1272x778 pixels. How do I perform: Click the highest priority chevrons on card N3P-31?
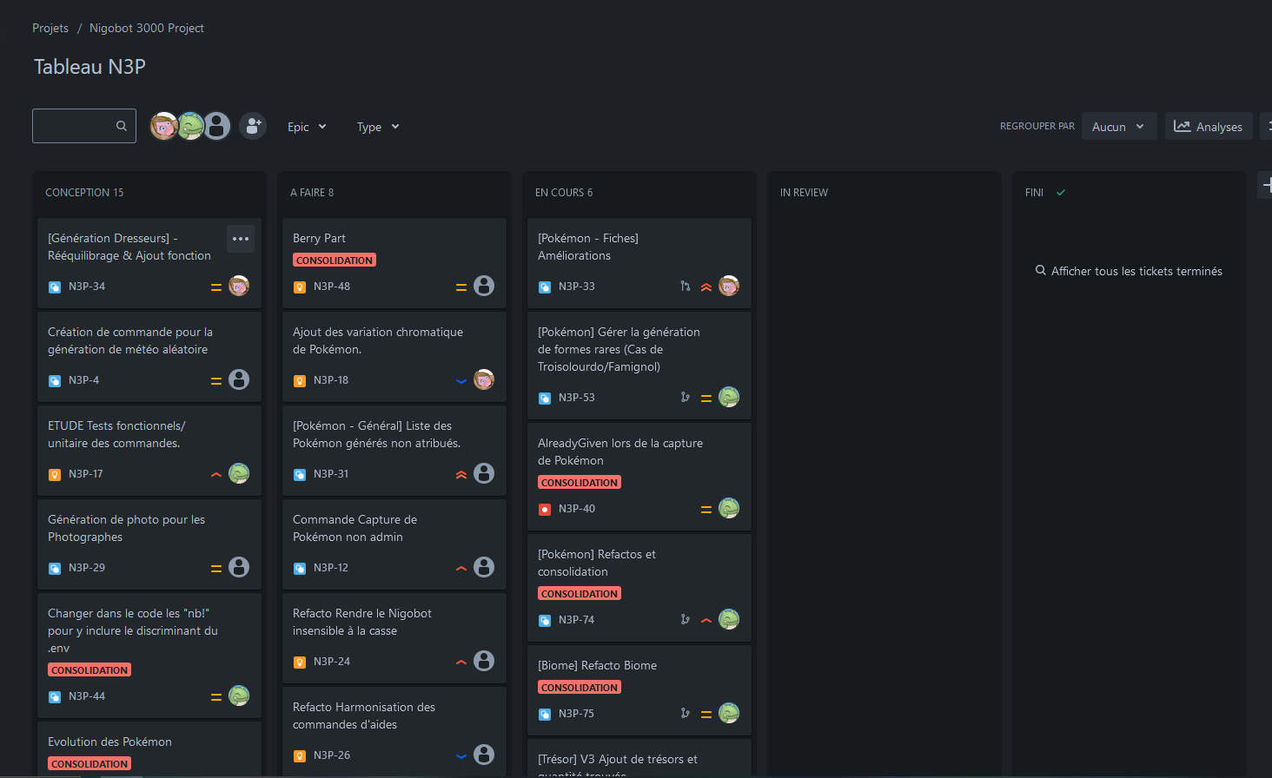point(460,473)
